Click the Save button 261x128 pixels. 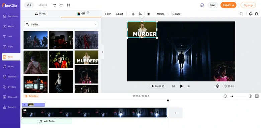click(213, 5)
